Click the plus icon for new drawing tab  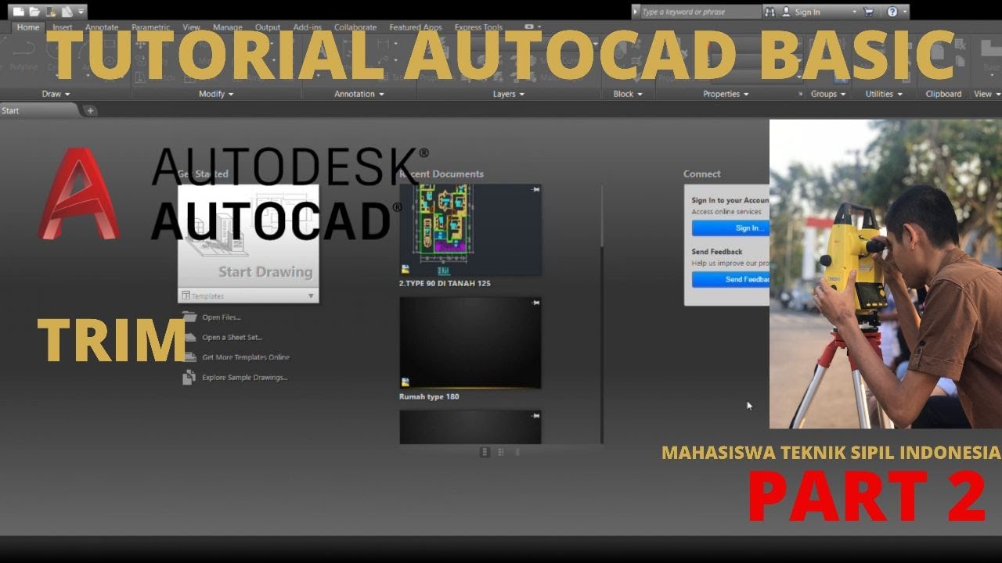90,111
